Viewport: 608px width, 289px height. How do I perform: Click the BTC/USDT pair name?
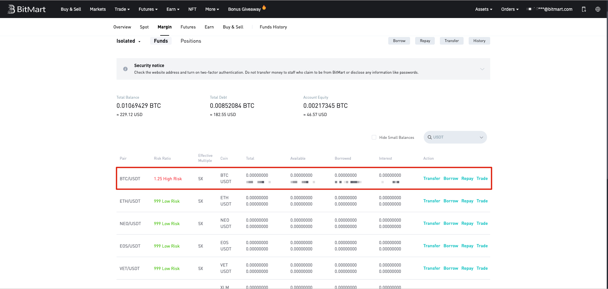[x=130, y=179]
